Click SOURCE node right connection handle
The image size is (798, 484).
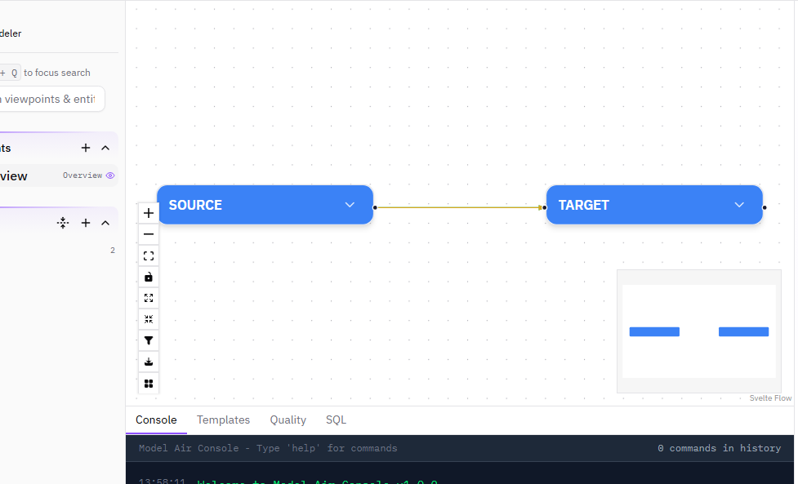375,207
